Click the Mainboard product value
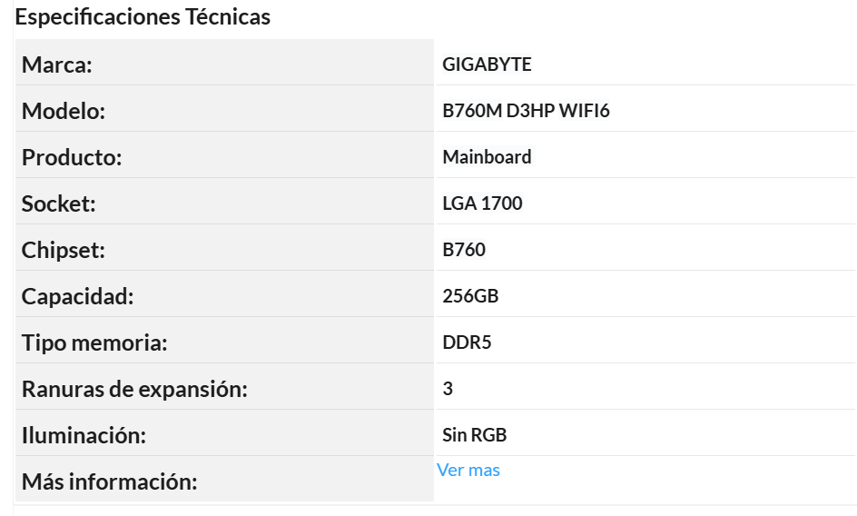Viewport: 857px width, 516px height. 487,157
